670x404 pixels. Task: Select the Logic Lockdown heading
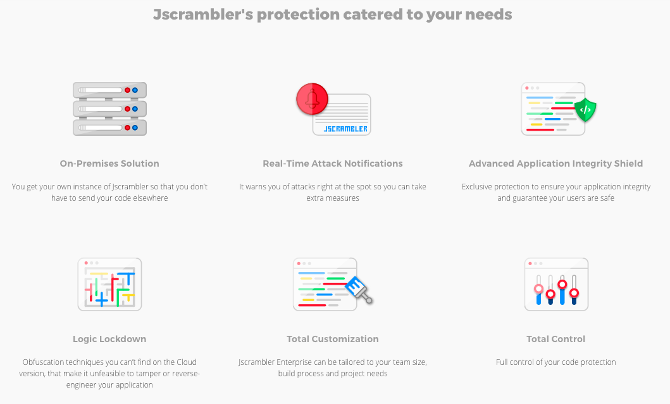click(109, 339)
